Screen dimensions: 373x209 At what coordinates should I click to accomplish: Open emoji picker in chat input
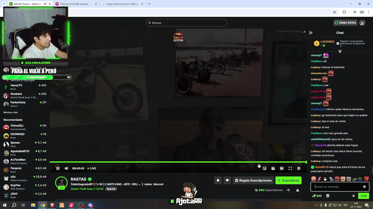[364, 187]
